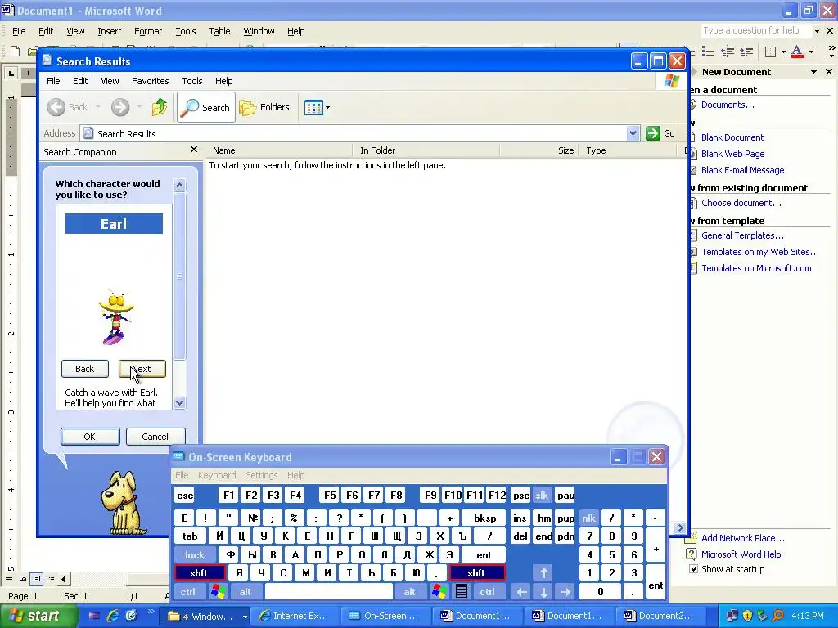The image size is (838, 628).
Task: Click the esc key on the on-screen keyboard
Action: click(185, 496)
